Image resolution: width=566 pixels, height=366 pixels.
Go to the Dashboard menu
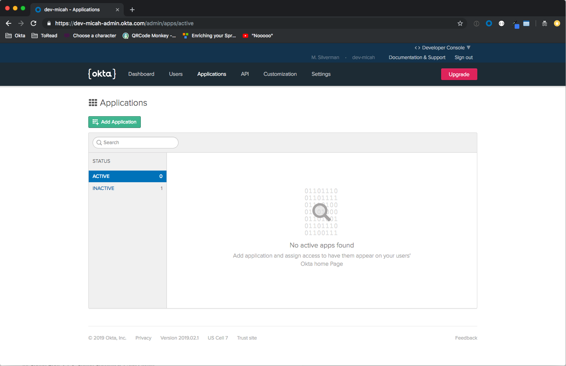tap(141, 74)
